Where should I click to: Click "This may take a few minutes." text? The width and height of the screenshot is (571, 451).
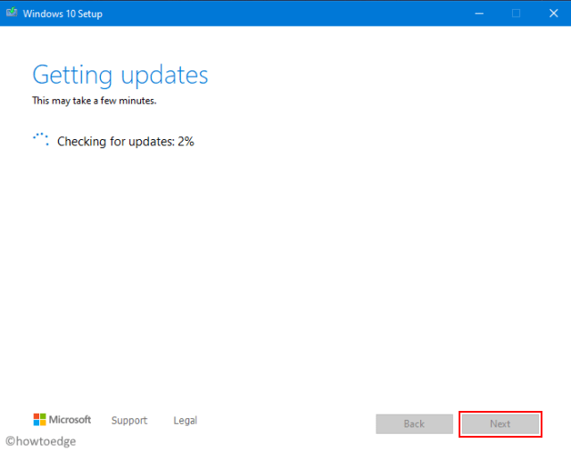(x=95, y=101)
